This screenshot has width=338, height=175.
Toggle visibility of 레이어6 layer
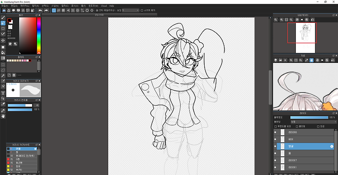[x=275, y=133]
